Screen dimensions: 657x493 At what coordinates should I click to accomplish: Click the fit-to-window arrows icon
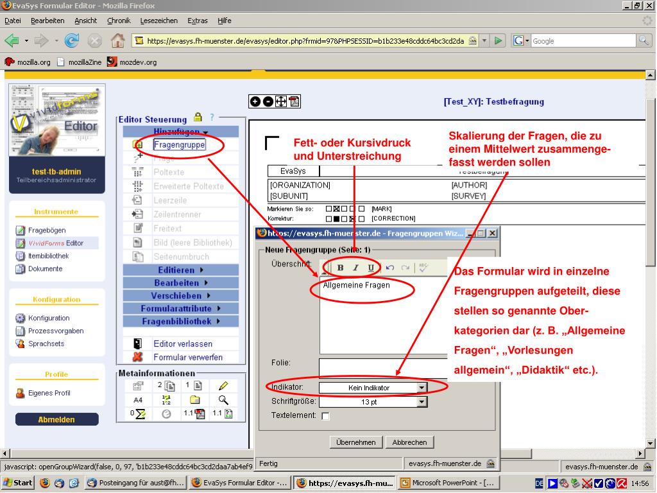point(281,101)
